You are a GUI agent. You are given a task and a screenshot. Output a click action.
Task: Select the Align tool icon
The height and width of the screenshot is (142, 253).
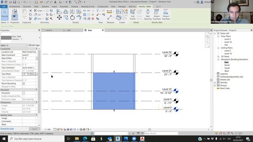59,11
